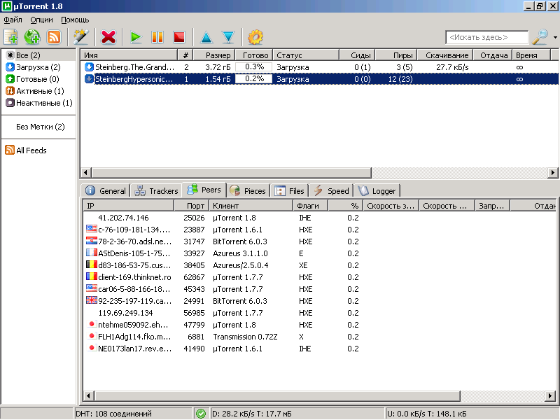Sort torrents by Сиды column header
560x420 pixels.
point(357,55)
